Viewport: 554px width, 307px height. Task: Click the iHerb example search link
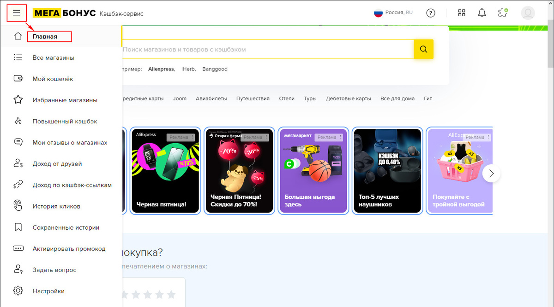(188, 69)
